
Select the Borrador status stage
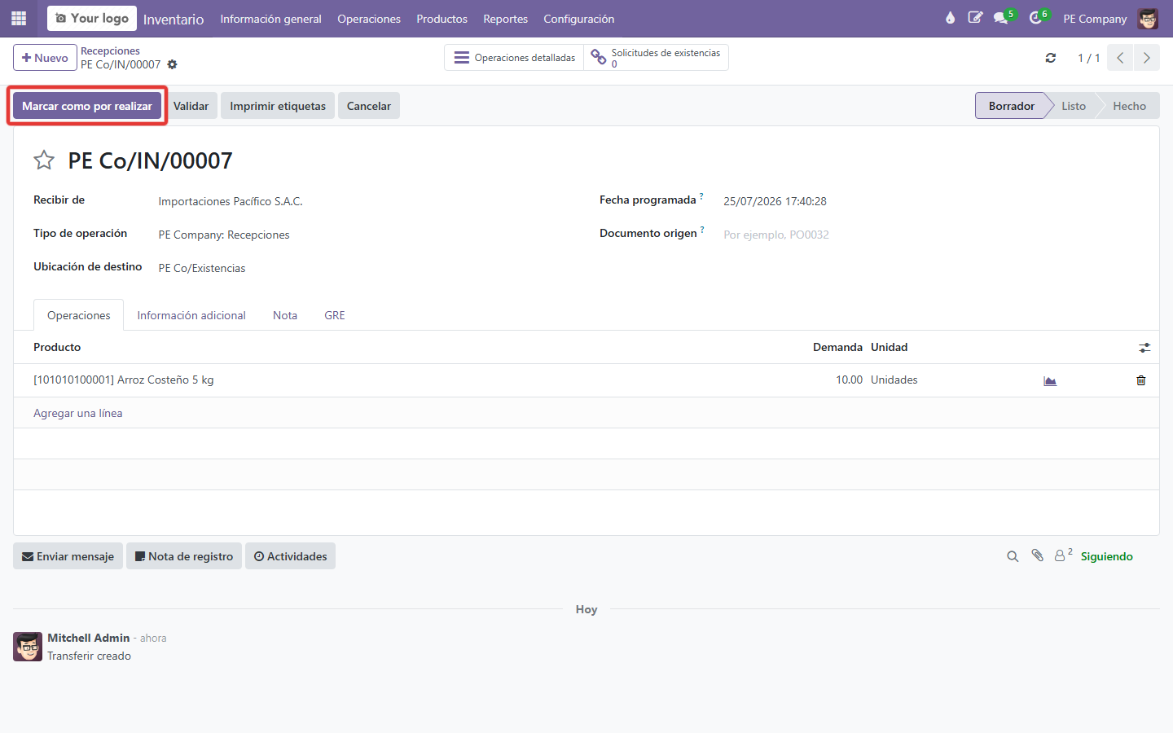1011,106
